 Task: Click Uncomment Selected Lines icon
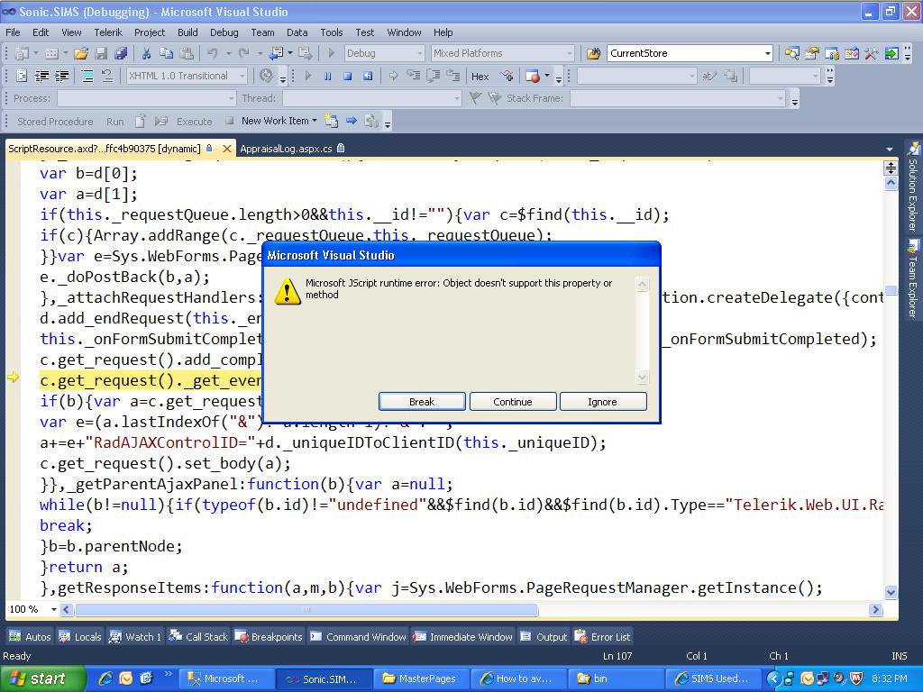[x=107, y=76]
